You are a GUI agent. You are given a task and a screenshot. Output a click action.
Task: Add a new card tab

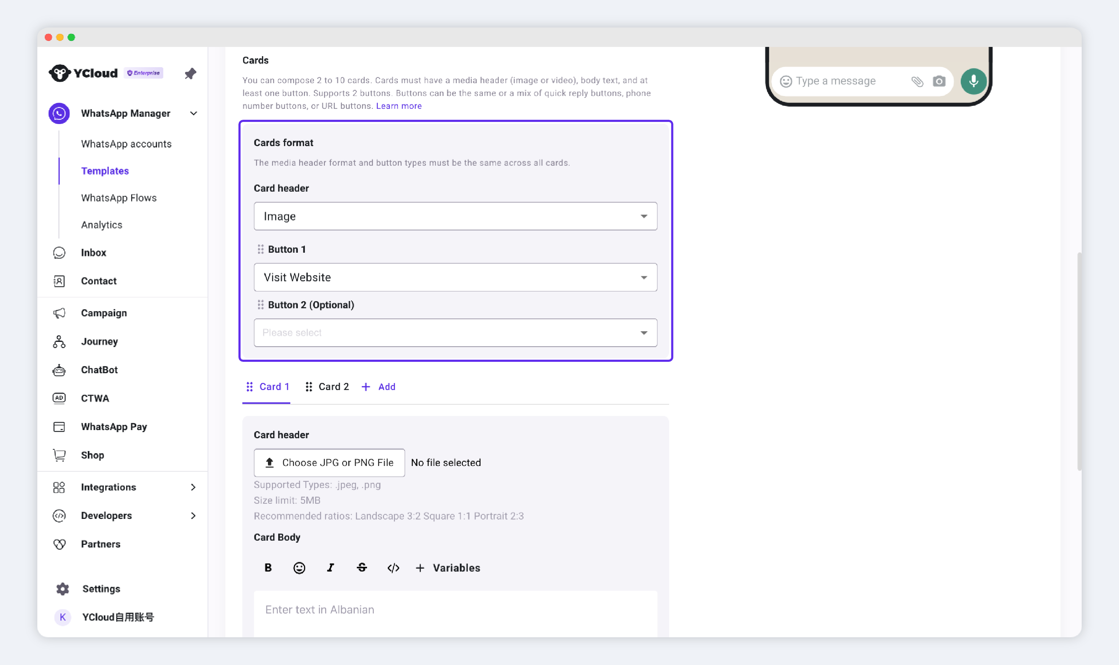pos(379,387)
